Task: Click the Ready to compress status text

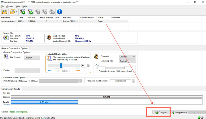Action: click(x=18, y=112)
